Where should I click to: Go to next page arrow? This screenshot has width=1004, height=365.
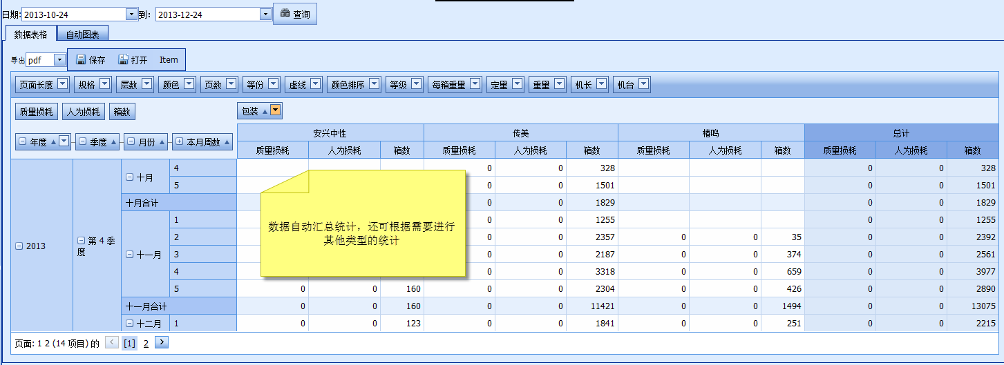[162, 342]
